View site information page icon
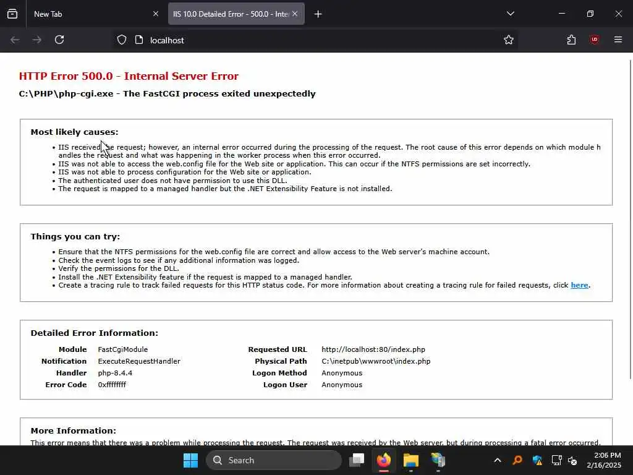The image size is (633, 475). tap(139, 40)
